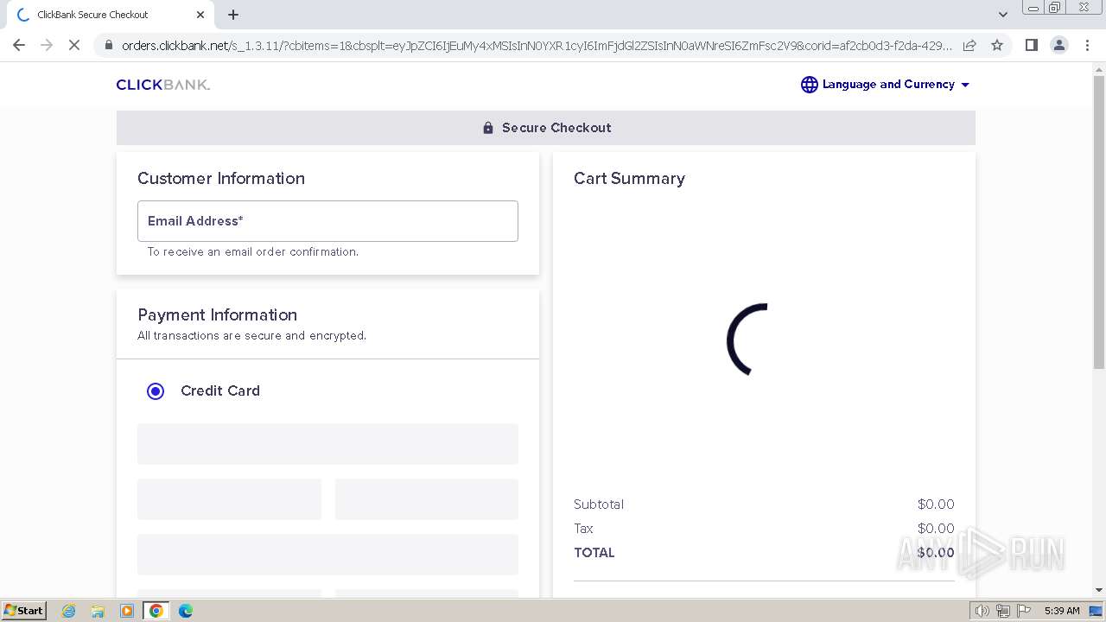Click the Cart Summary heading

[629, 178]
